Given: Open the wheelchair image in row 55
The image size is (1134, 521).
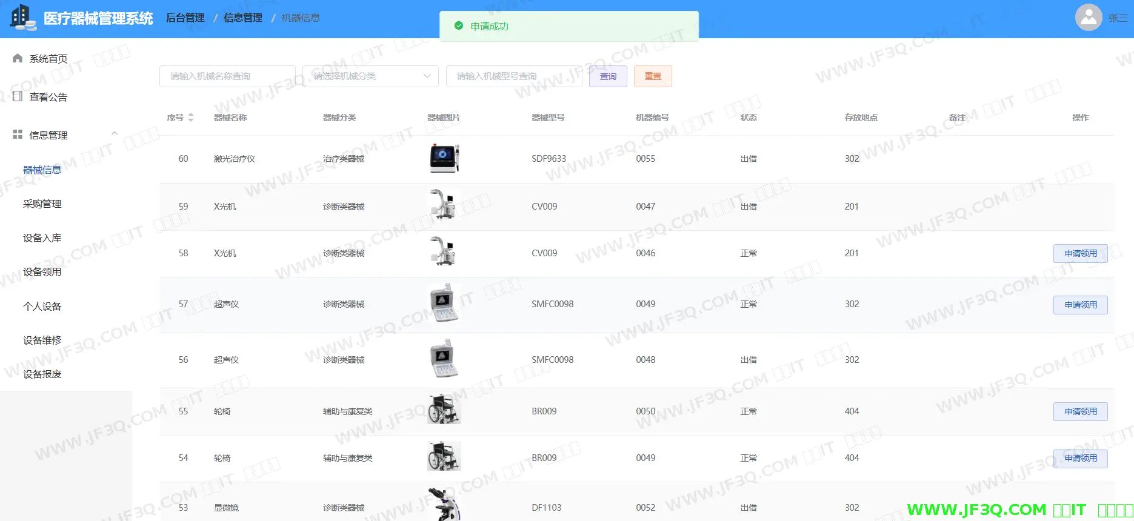Looking at the screenshot, I should click(444, 411).
